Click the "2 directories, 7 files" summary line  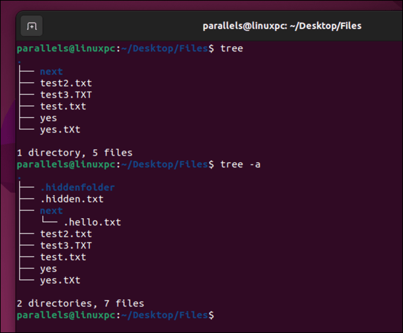(80, 303)
